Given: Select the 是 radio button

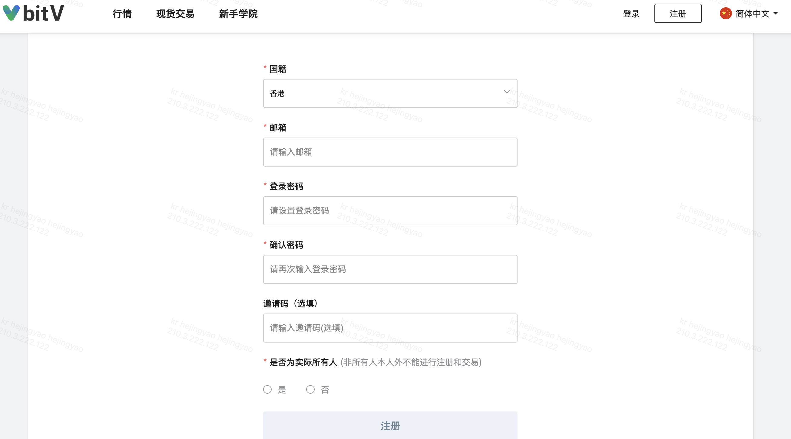Looking at the screenshot, I should [x=267, y=389].
